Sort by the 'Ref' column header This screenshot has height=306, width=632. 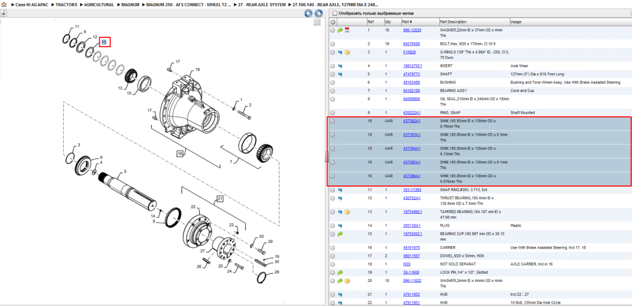pyautogui.click(x=370, y=21)
